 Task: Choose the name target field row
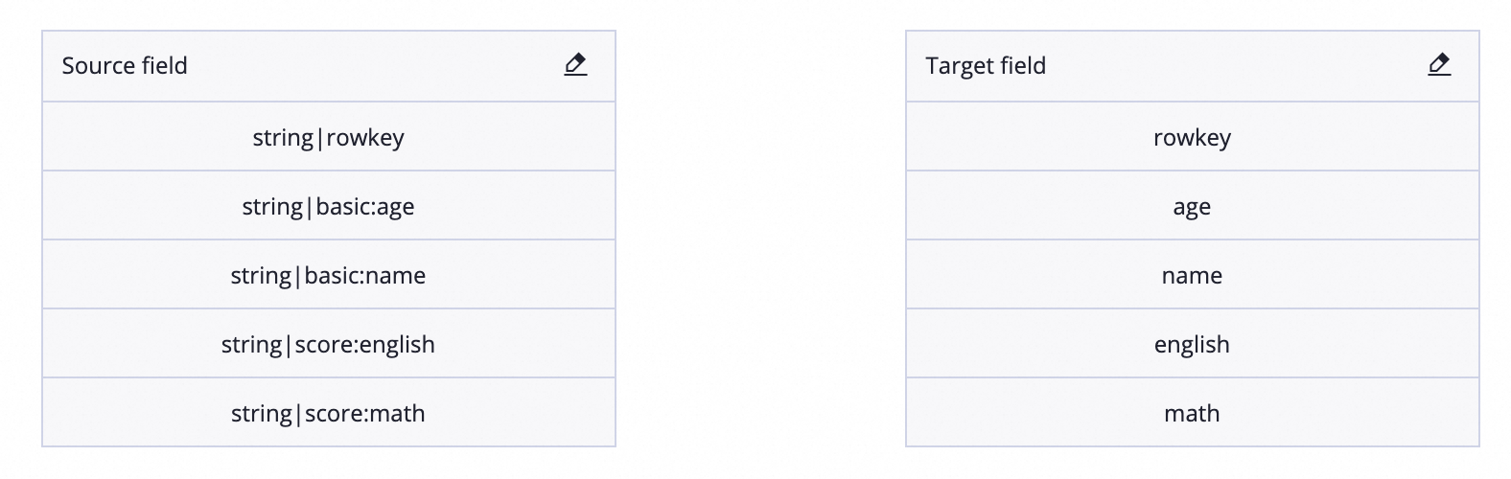pyautogui.click(x=1192, y=275)
